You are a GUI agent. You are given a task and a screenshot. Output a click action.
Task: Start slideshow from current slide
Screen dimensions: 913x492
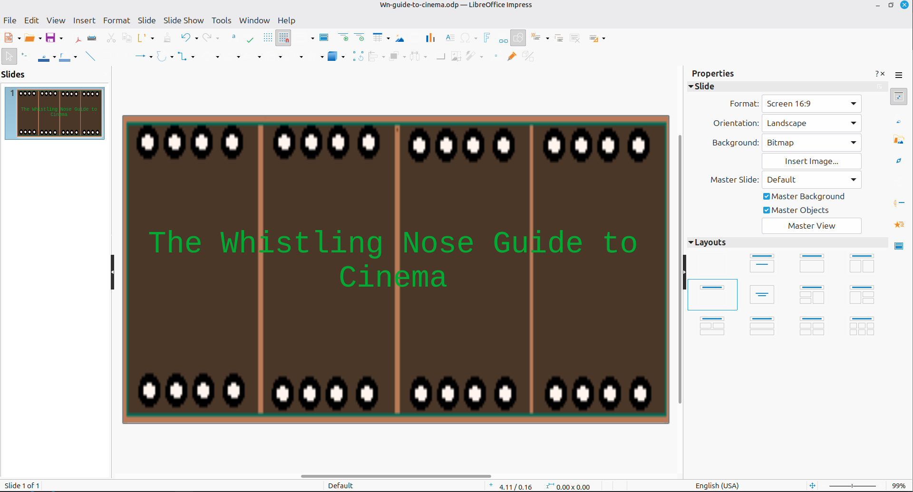point(359,38)
